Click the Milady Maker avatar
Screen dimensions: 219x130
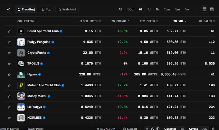point(21,96)
